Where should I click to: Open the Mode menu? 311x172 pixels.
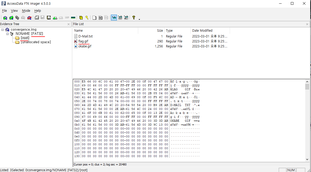(26, 11)
